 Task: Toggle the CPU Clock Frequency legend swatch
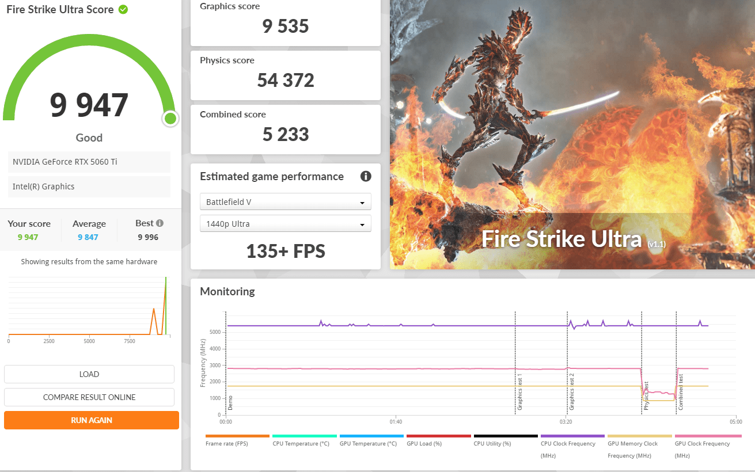coord(572,436)
